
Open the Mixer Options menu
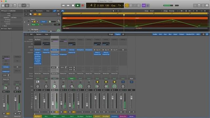click(x=39, y=34)
